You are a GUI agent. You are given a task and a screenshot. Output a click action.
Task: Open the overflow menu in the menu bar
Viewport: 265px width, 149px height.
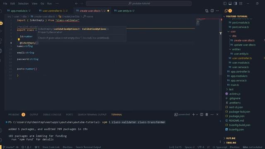point(57,3)
